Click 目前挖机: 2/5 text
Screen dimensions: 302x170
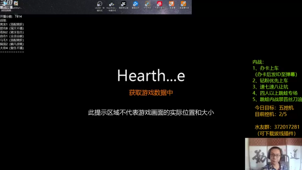[271, 114]
